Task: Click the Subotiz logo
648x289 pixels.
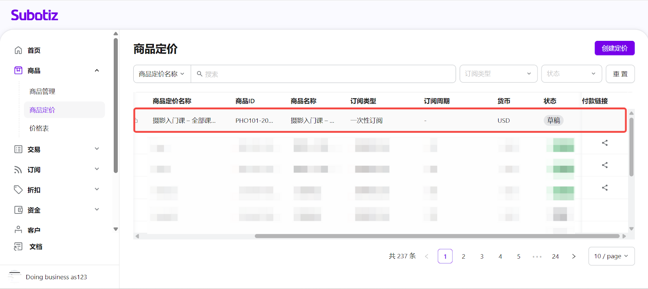Action: (34, 15)
